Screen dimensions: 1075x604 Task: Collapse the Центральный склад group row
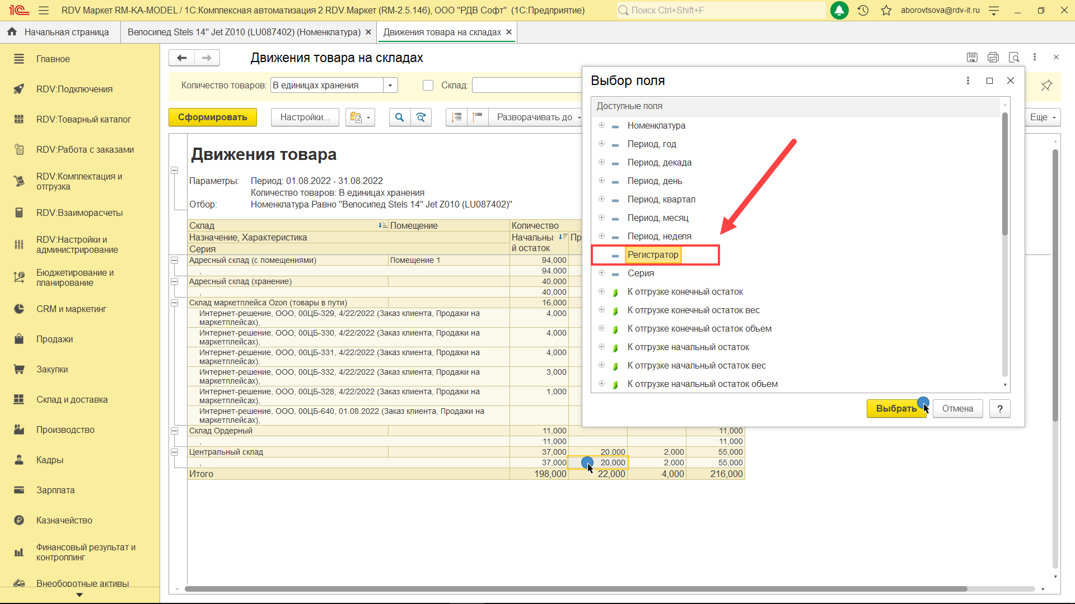click(174, 452)
